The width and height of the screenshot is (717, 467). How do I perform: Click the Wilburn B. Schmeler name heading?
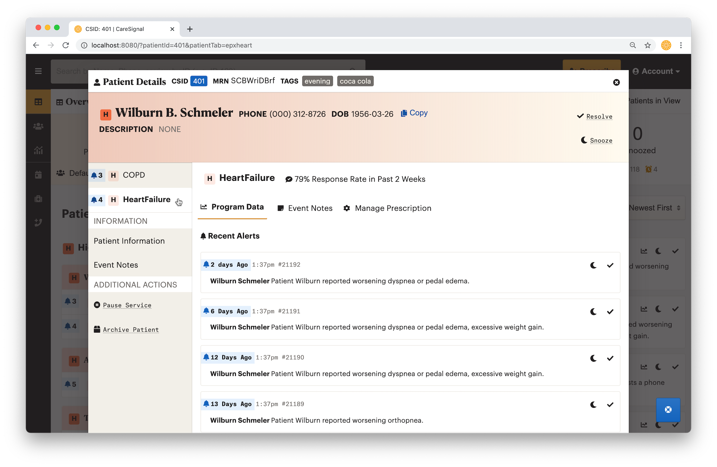click(174, 113)
